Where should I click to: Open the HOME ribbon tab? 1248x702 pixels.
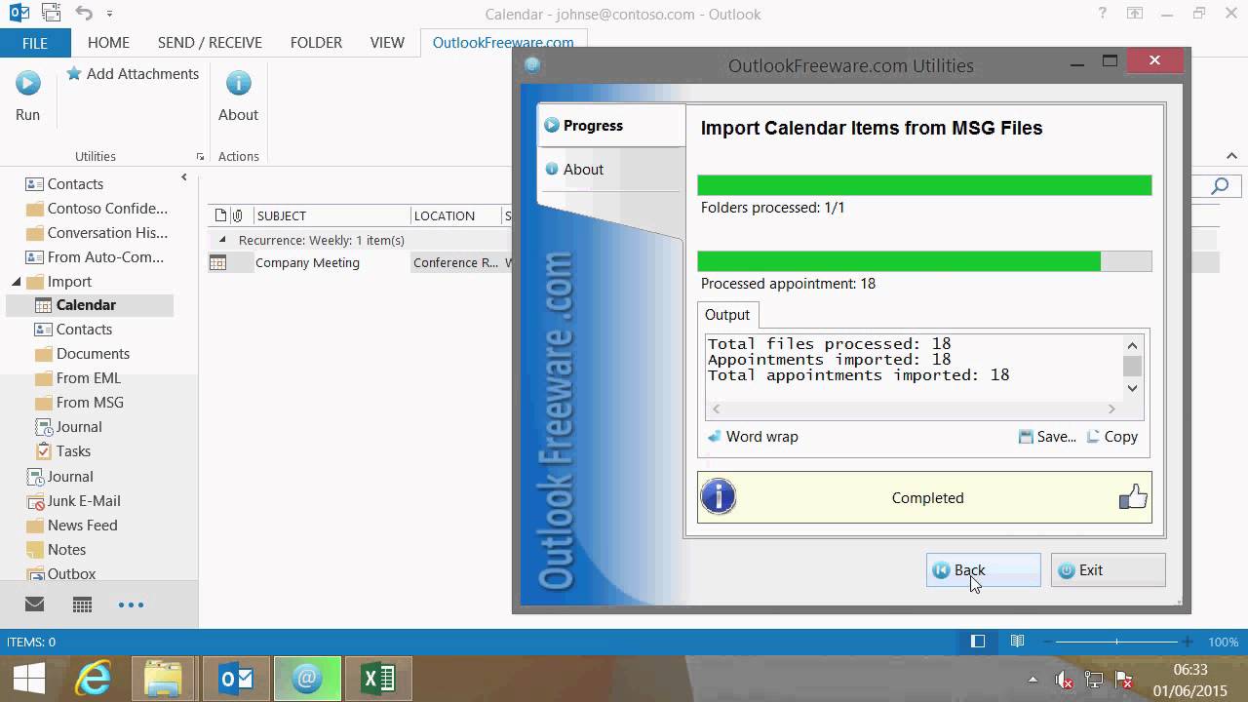click(108, 43)
